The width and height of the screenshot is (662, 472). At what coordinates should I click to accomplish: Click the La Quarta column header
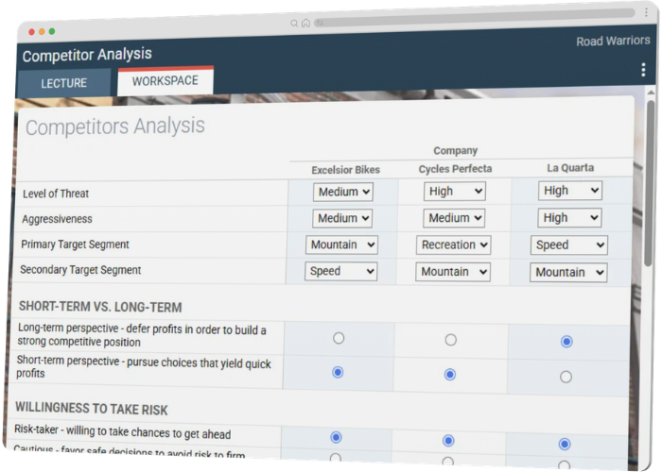tap(570, 168)
